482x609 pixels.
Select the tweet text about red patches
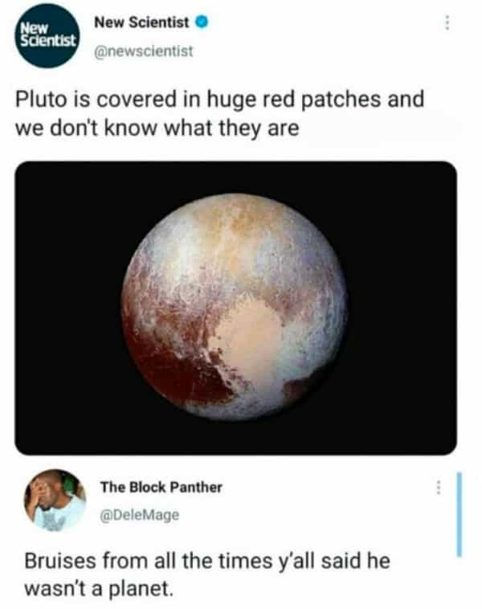[x=219, y=113]
